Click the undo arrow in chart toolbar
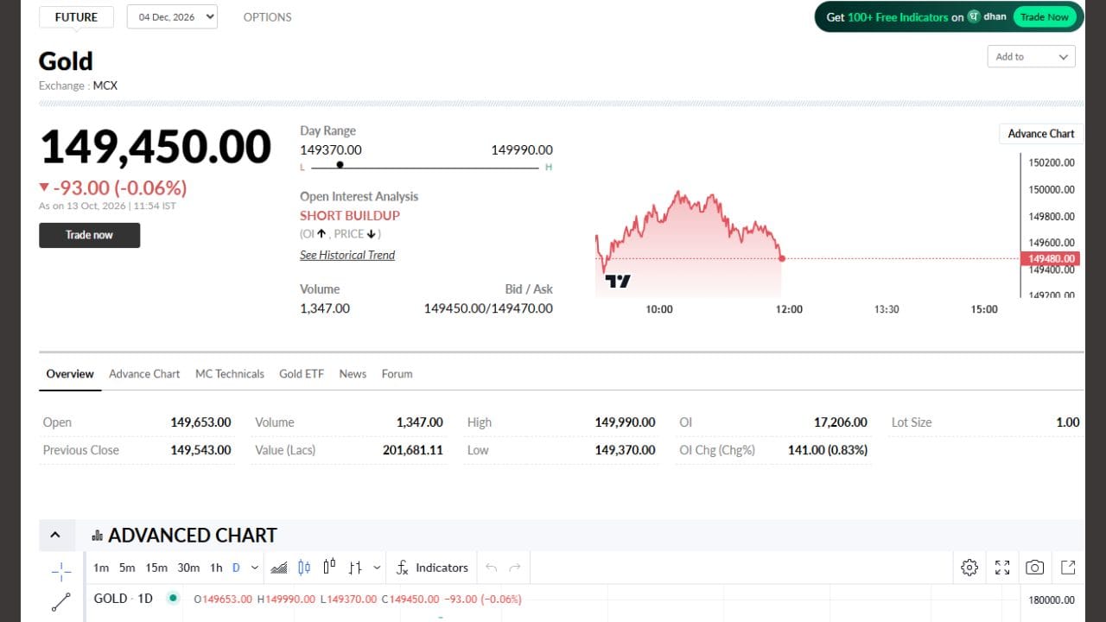The width and height of the screenshot is (1106, 622). (492, 568)
